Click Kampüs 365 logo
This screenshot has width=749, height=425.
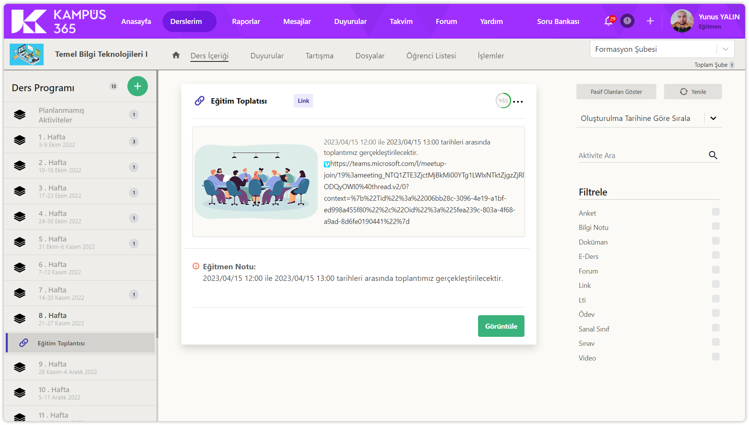[x=59, y=21]
